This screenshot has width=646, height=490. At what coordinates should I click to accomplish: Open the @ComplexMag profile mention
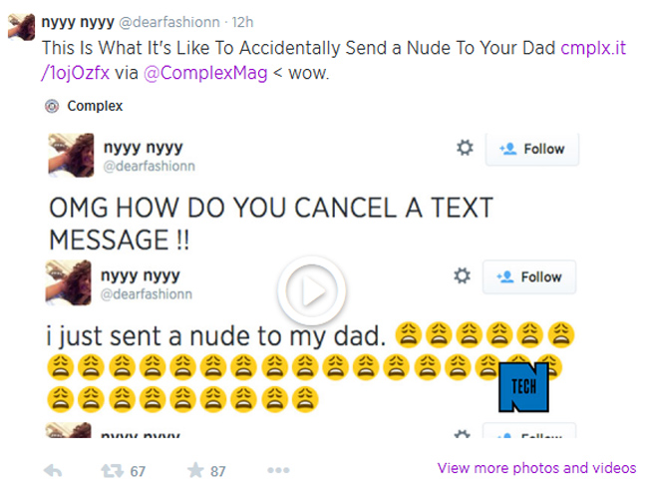pyautogui.click(x=205, y=73)
